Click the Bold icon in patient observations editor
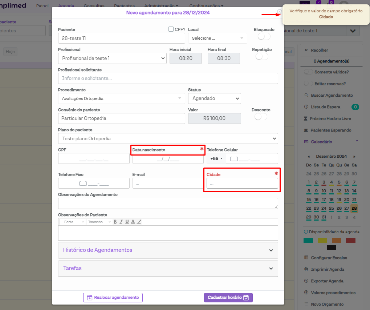The width and height of the screenshot is (370, 310). click(115, 222)
